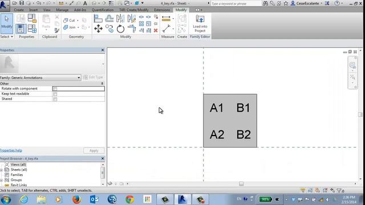Select Mirror Pick Axis tool
Viewport: 365px width, 205px height.
120,18
